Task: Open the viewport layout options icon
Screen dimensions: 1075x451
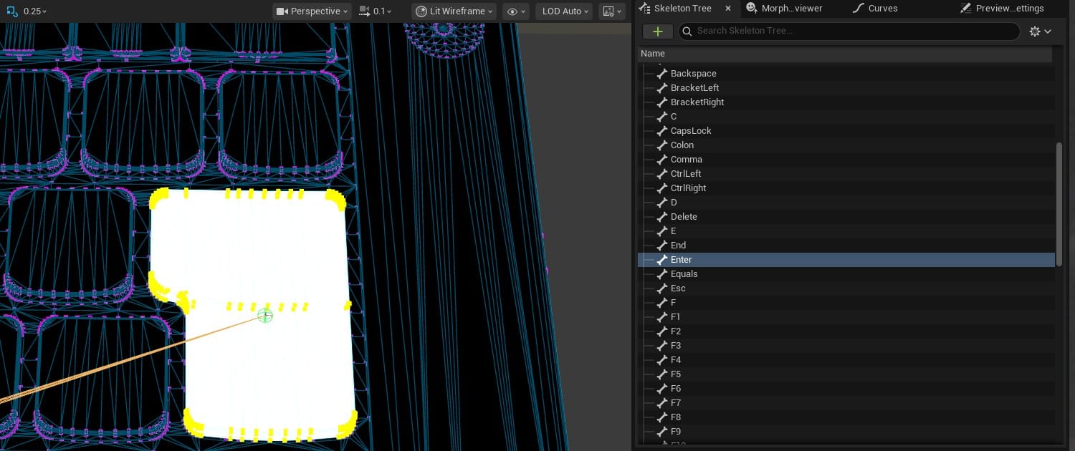Action: tap(611, 11)
